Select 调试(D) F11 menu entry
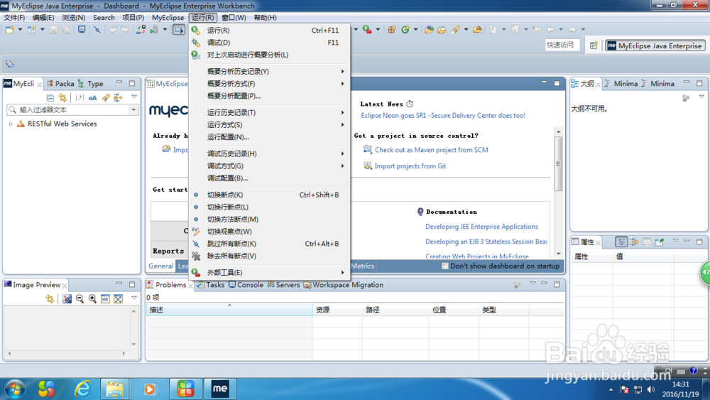The image size is (710, 400). 269,43
